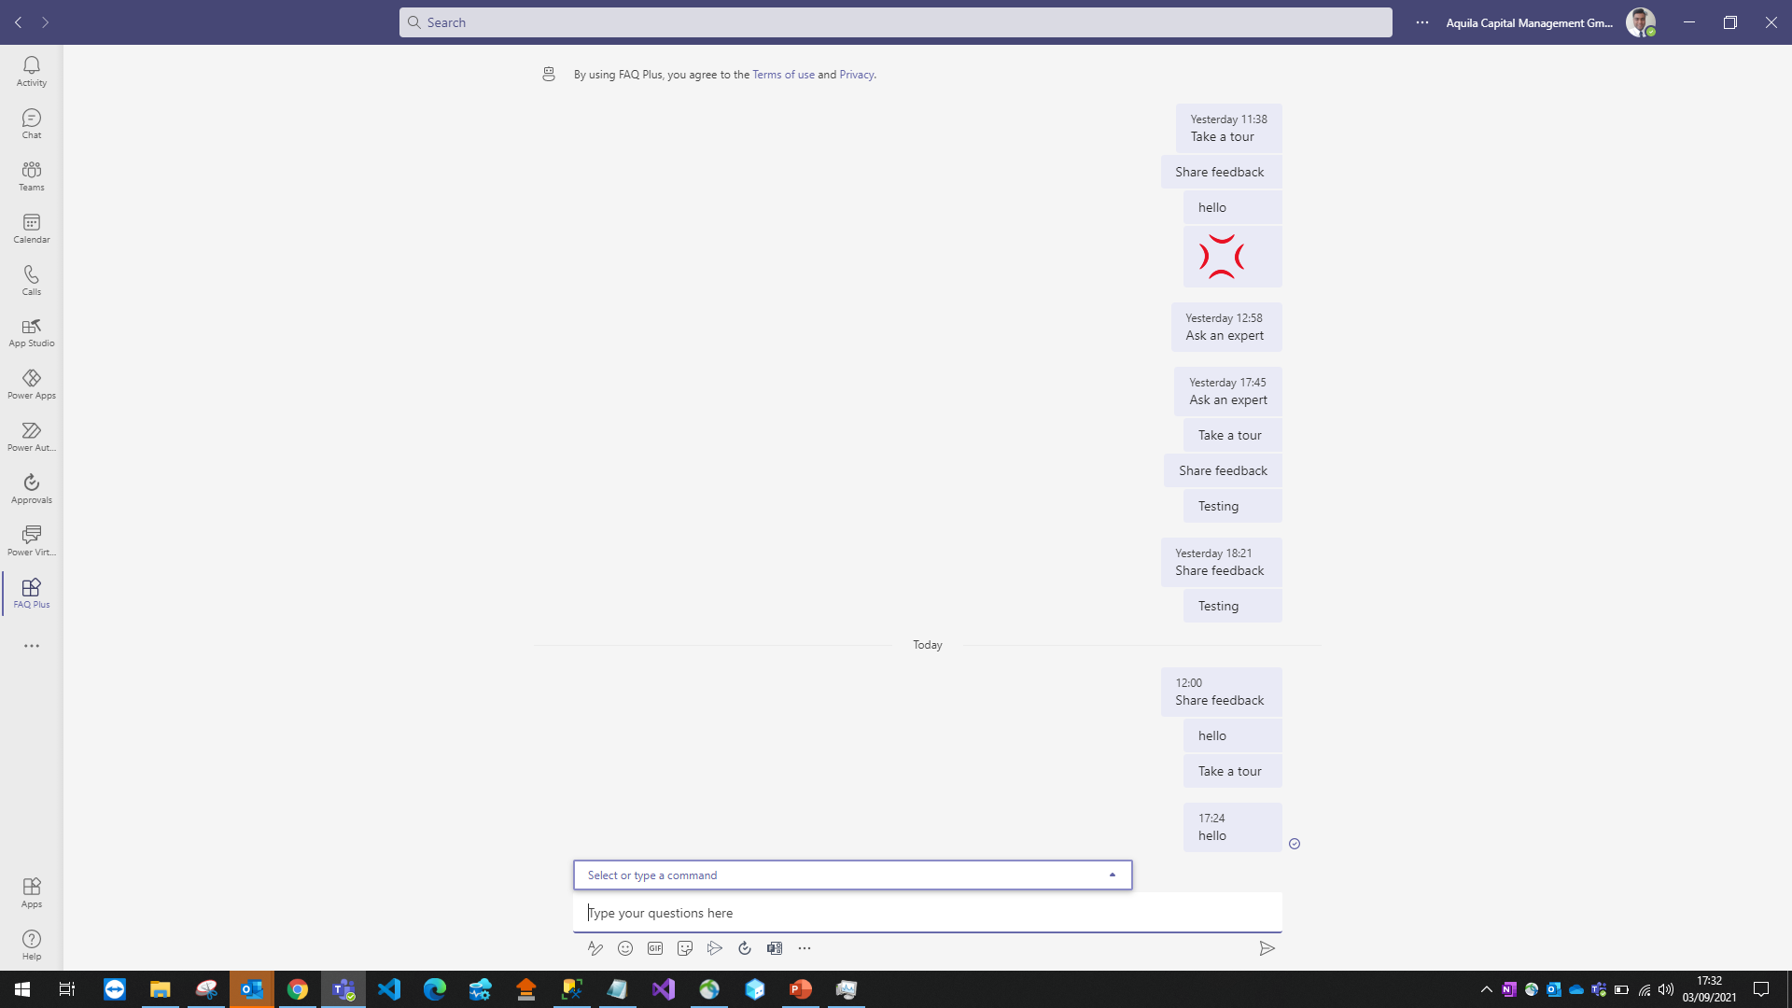The height and width of the screenshot is (1008, 1792).
Task: Open hidden icons in the system tray
Action: (x=1487, y=989)
